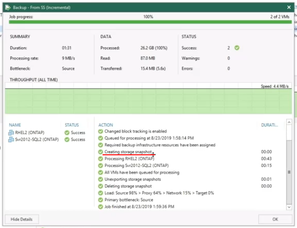Select 'Changed block tracking is enabled' entry
This screenshot has width=297, height=228.
[136, 131]
